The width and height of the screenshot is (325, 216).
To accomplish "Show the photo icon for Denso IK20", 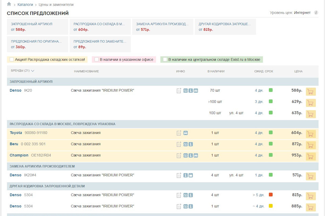I will [186, 91].
